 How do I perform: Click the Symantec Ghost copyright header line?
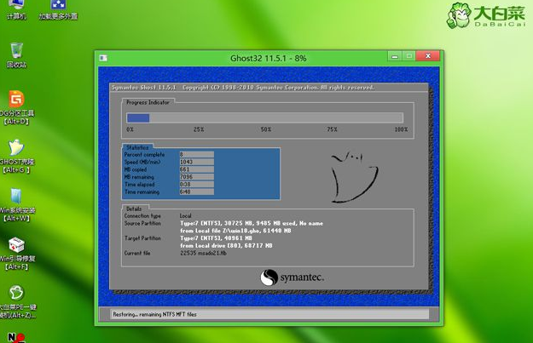pyautogui.click(x=243, y=88)
